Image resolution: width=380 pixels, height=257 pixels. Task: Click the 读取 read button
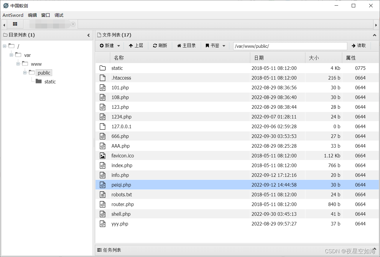coord(359,46)
